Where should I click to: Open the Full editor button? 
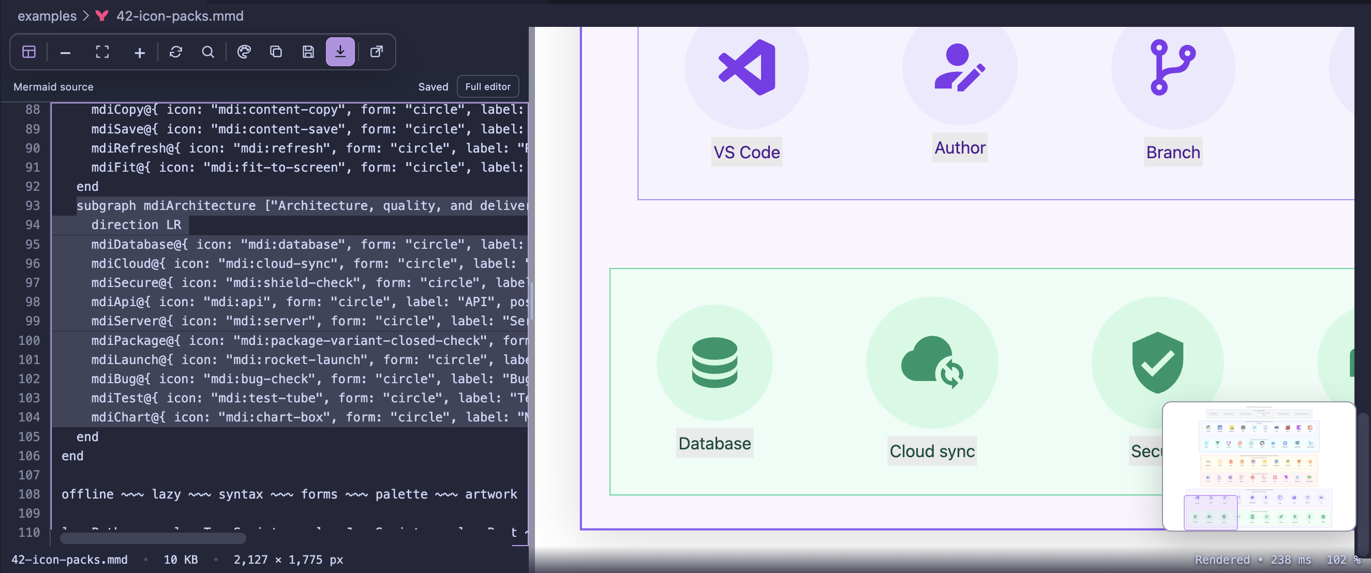pos(487,86)
